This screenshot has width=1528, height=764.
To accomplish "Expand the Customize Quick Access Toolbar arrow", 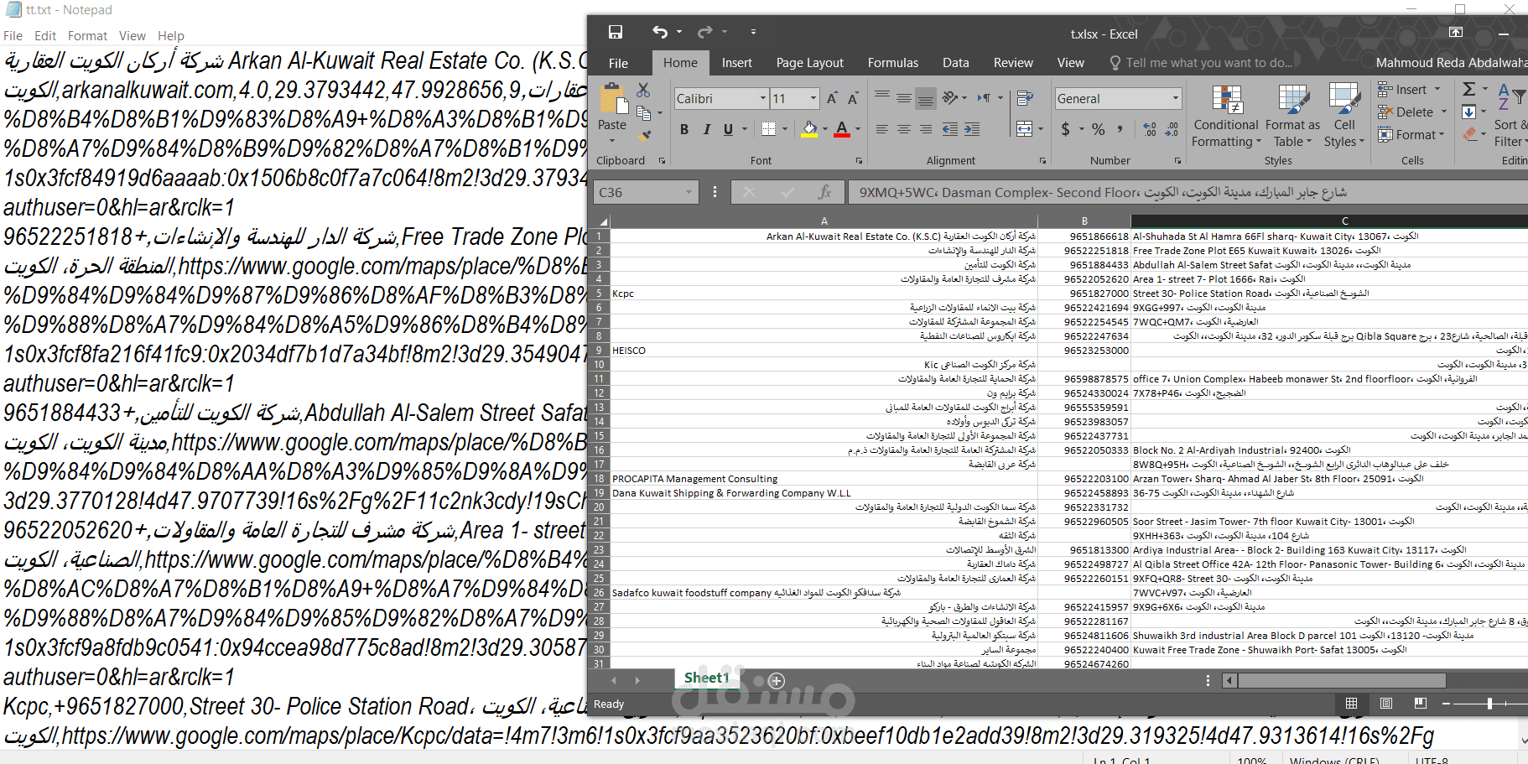I will [x=753, y=33].
